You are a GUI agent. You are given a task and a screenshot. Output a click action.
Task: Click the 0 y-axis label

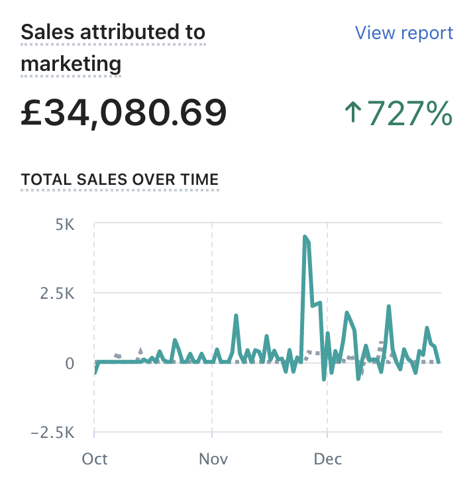coord(69,362)
